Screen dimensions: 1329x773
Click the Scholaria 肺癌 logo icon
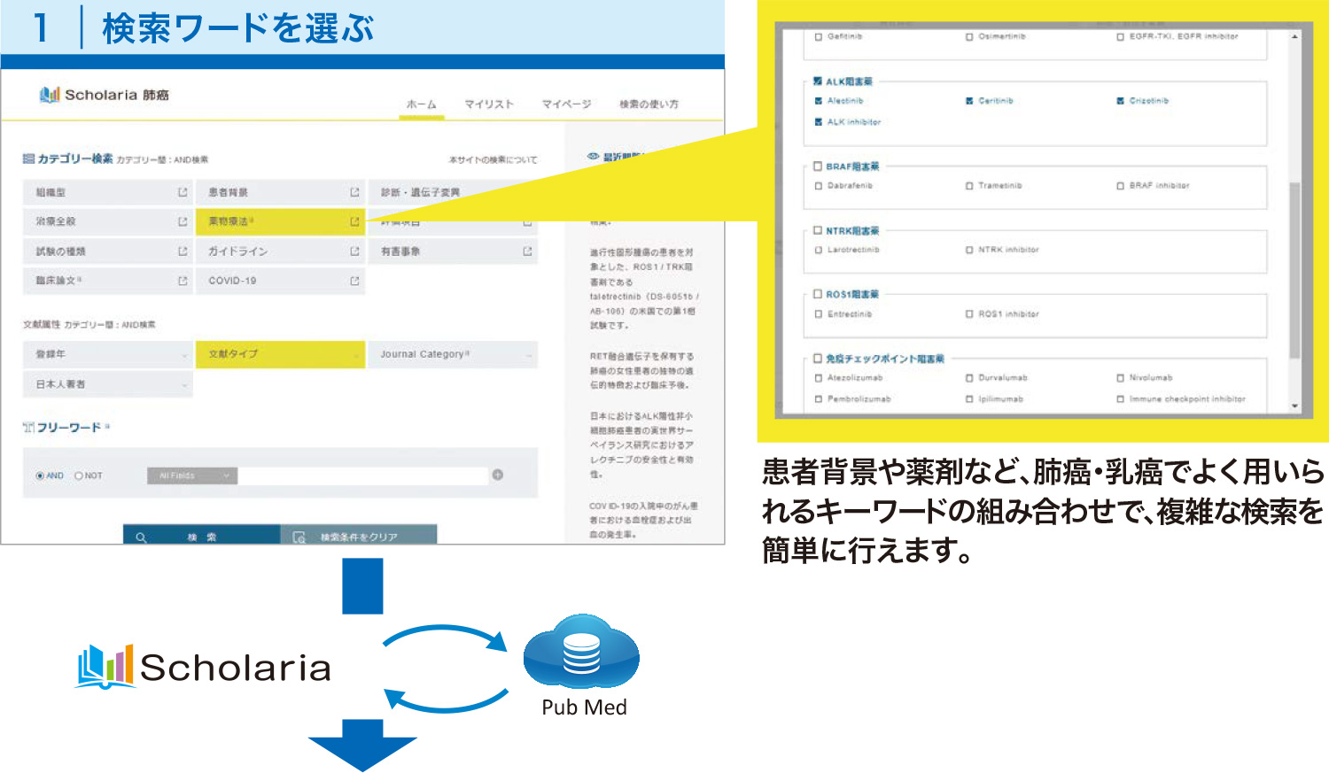50,94
